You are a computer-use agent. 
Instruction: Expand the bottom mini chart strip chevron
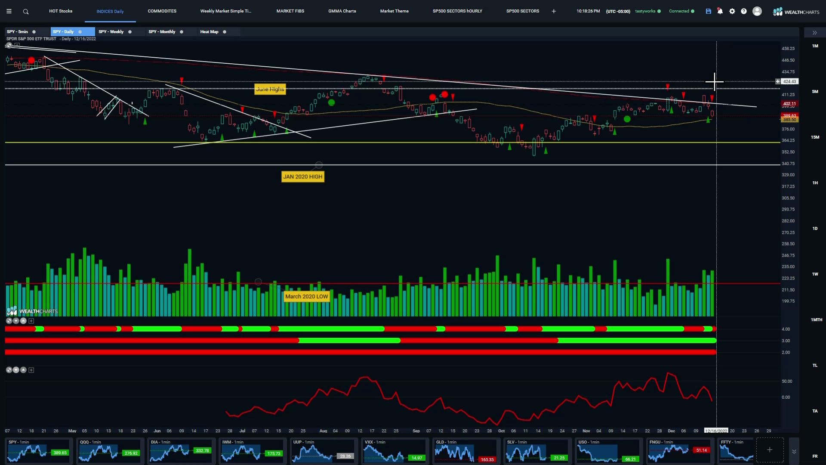(794, 451)
